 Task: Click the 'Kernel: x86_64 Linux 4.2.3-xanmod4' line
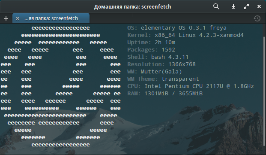[x=185, y=35]
